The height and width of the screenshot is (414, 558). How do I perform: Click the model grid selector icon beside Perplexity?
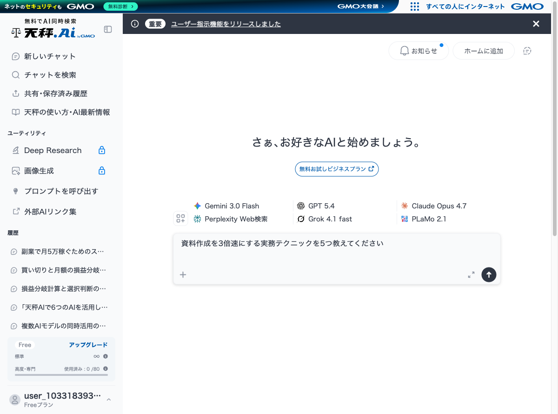click(x=180, y=218)
